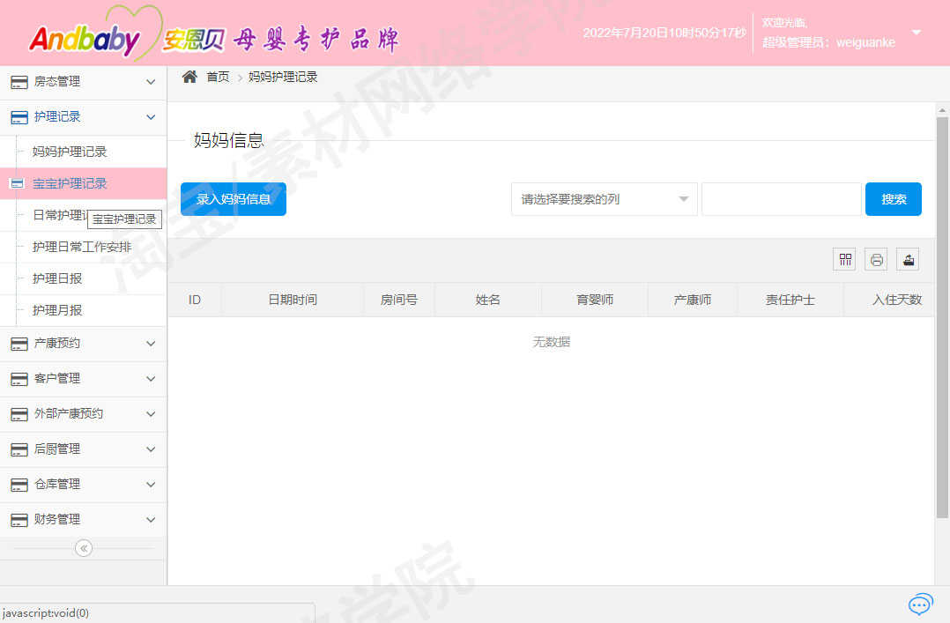Click the scrollbar up arrow
950x623 pixels.
pyautogui.click(x=941, y=110)
